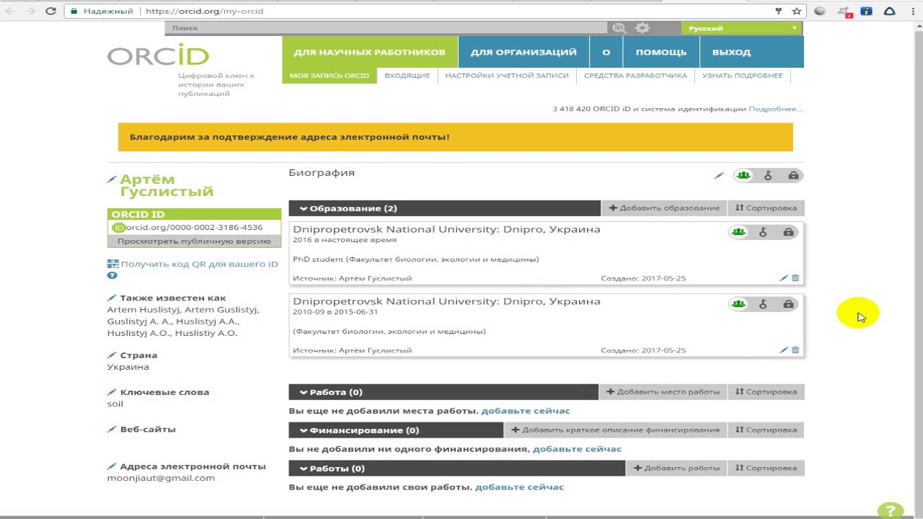Reload the page in the browser

(50, 11)
